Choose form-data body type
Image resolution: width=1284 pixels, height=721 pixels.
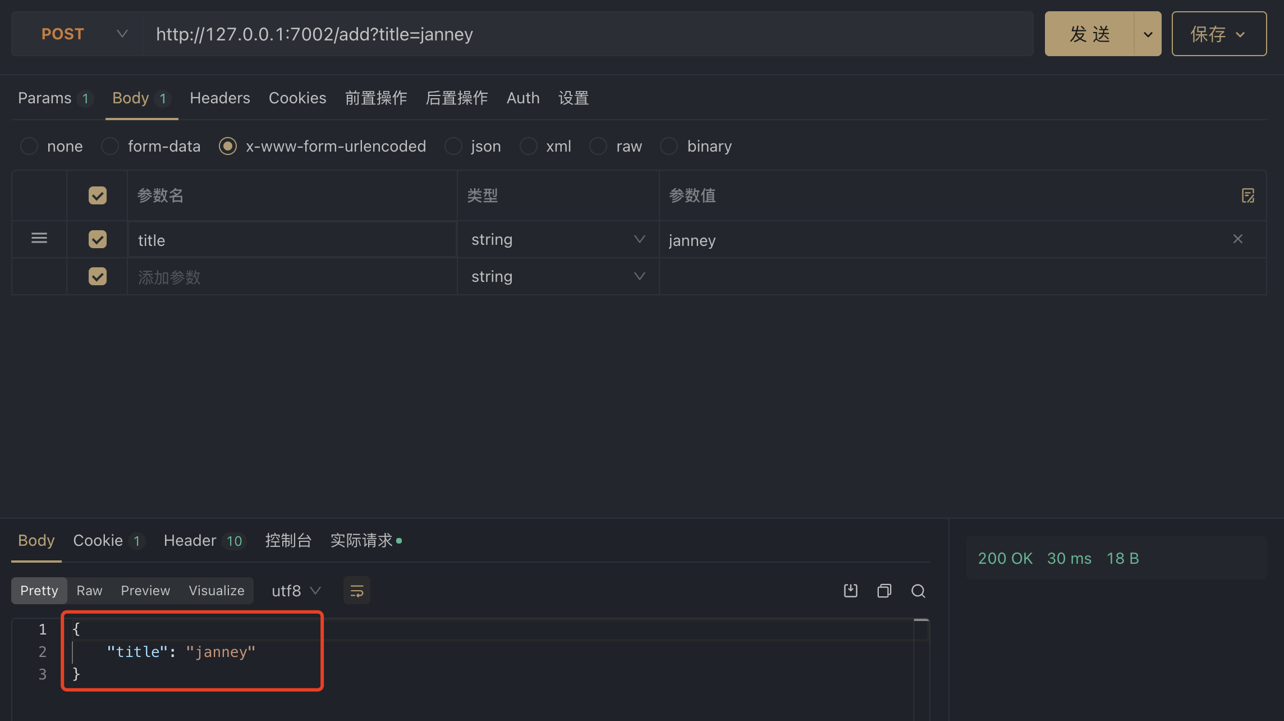[110, 147]
